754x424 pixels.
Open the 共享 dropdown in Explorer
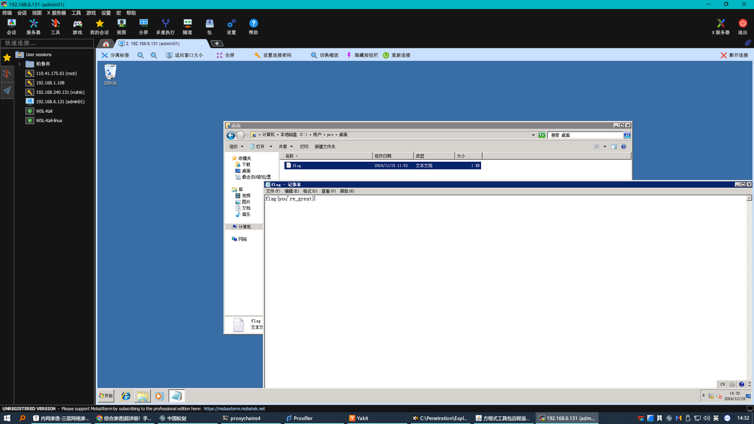click(x=285, y=147)
